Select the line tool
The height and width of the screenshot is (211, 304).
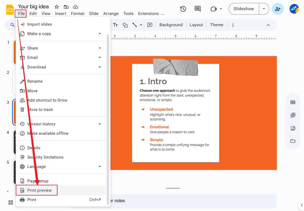(x=134, y=25)
